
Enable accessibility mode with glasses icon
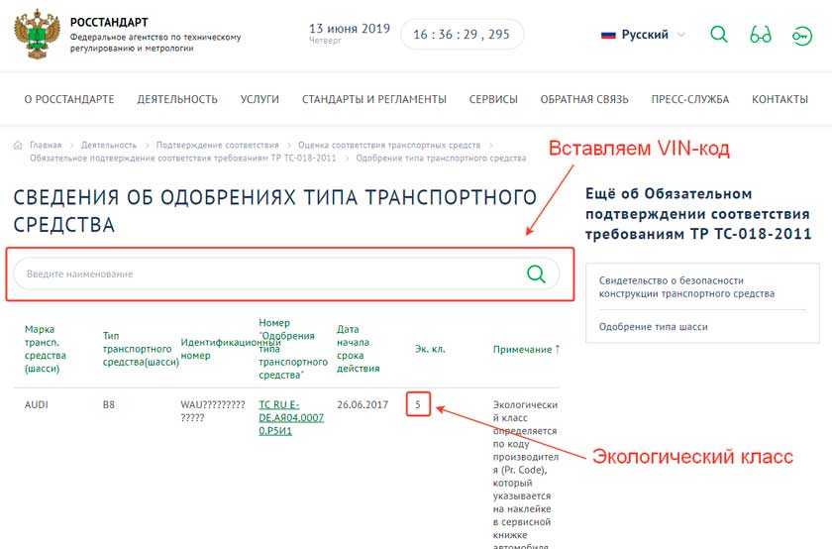click(760, 35)
